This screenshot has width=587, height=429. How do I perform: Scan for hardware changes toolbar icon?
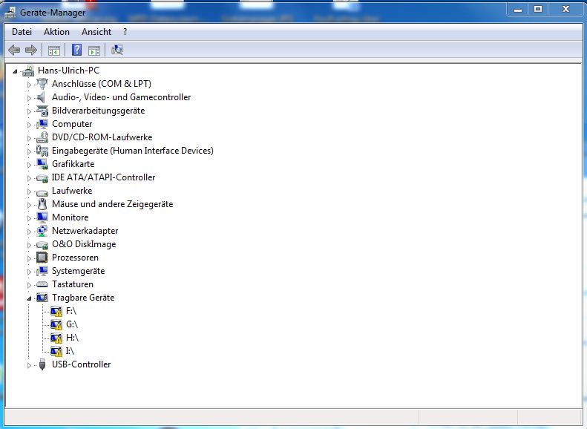coord(117,50)
